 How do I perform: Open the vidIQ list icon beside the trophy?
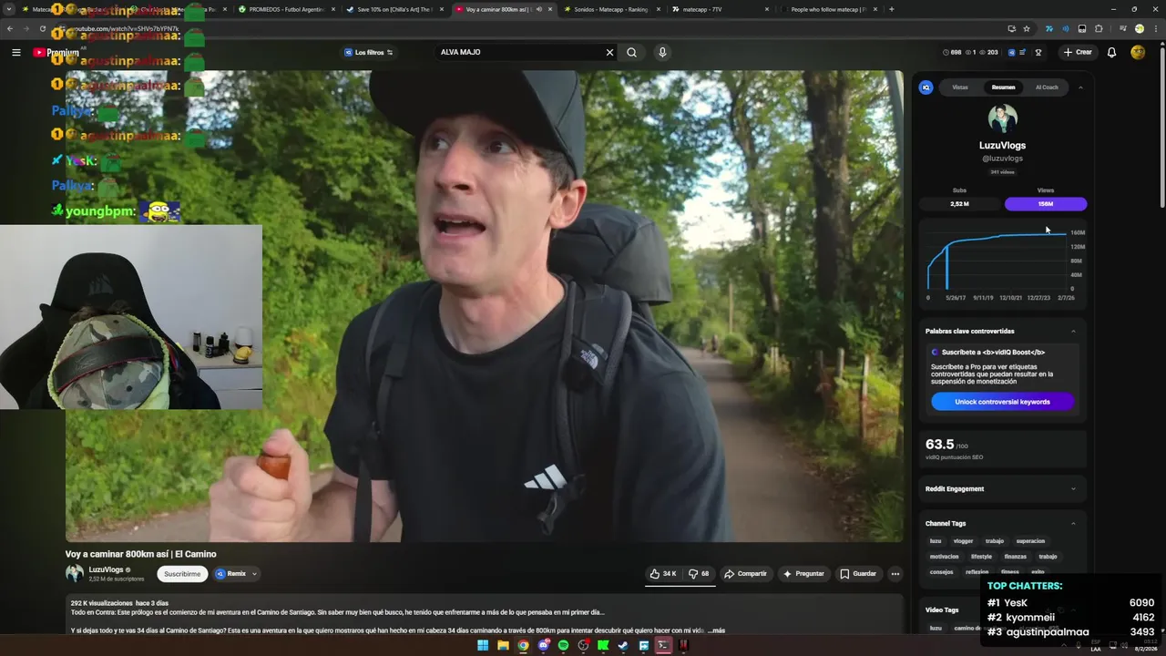(x=1022, y=52)
